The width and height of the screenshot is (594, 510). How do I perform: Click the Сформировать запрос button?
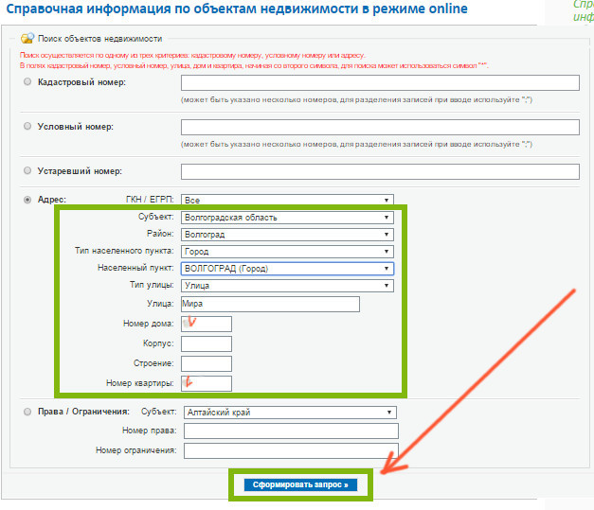(300, 484)
